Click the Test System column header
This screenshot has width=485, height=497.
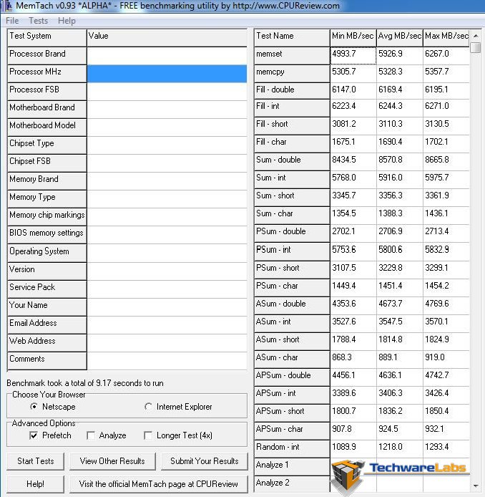tap(46, 38)
